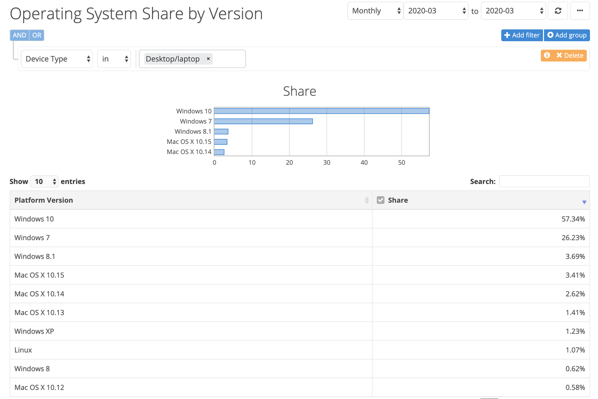Viewport: 598px width, 399px height.
Task: Click the sort arrows on Platform Version column
Action: click(367, 200)
